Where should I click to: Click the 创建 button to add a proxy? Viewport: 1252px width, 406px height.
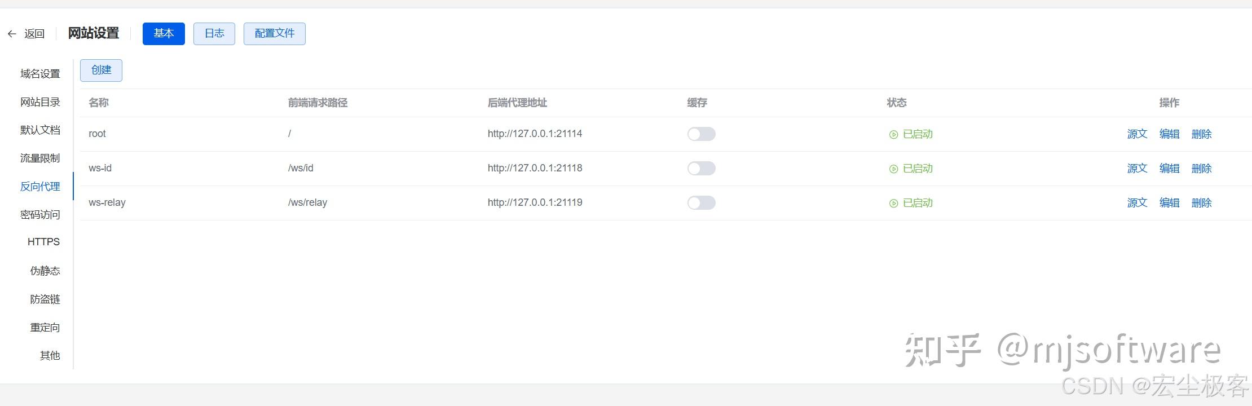point(101,70)
